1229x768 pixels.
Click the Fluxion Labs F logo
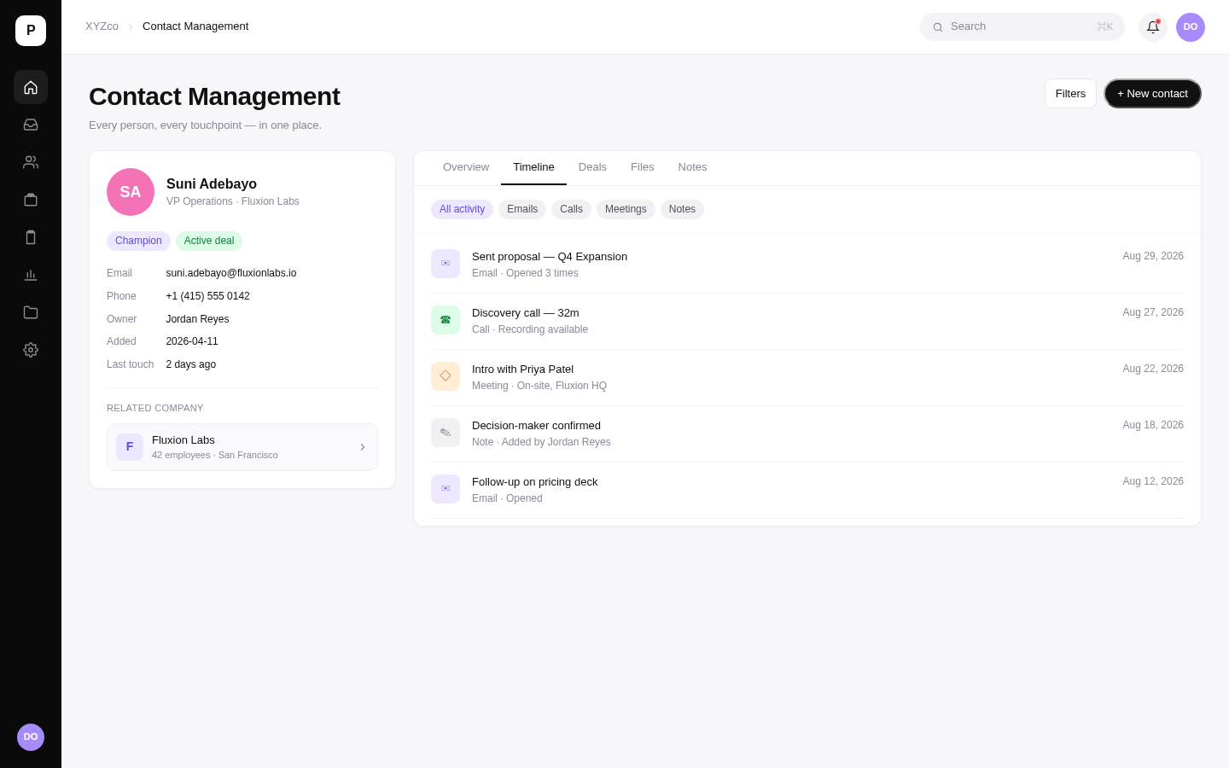point(130,447)
